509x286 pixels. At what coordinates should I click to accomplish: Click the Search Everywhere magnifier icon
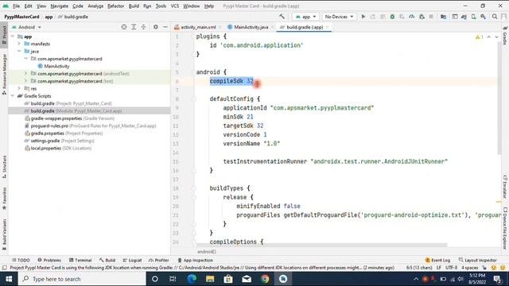[x=495, y=17]
